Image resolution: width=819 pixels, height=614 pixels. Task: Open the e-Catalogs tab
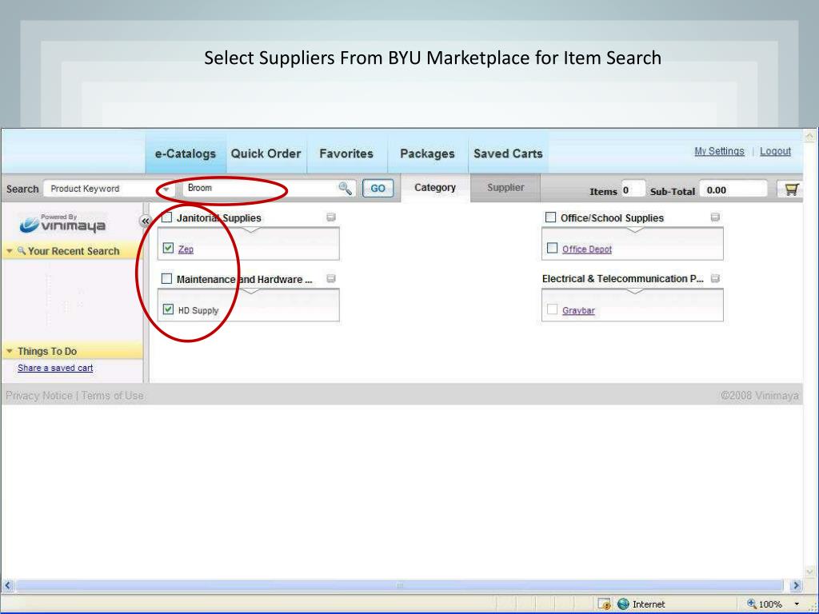[x=186, y=153]
